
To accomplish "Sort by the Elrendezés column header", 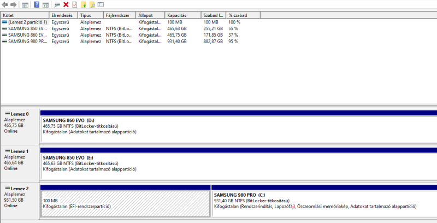I will (63, 15).
